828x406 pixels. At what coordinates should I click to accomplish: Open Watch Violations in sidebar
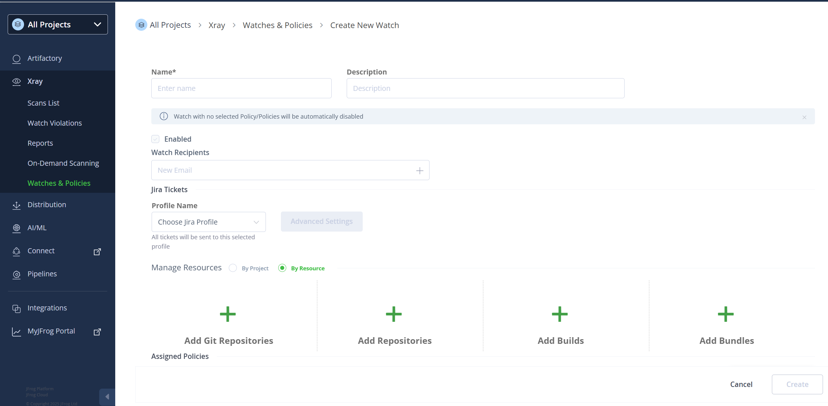54,123
